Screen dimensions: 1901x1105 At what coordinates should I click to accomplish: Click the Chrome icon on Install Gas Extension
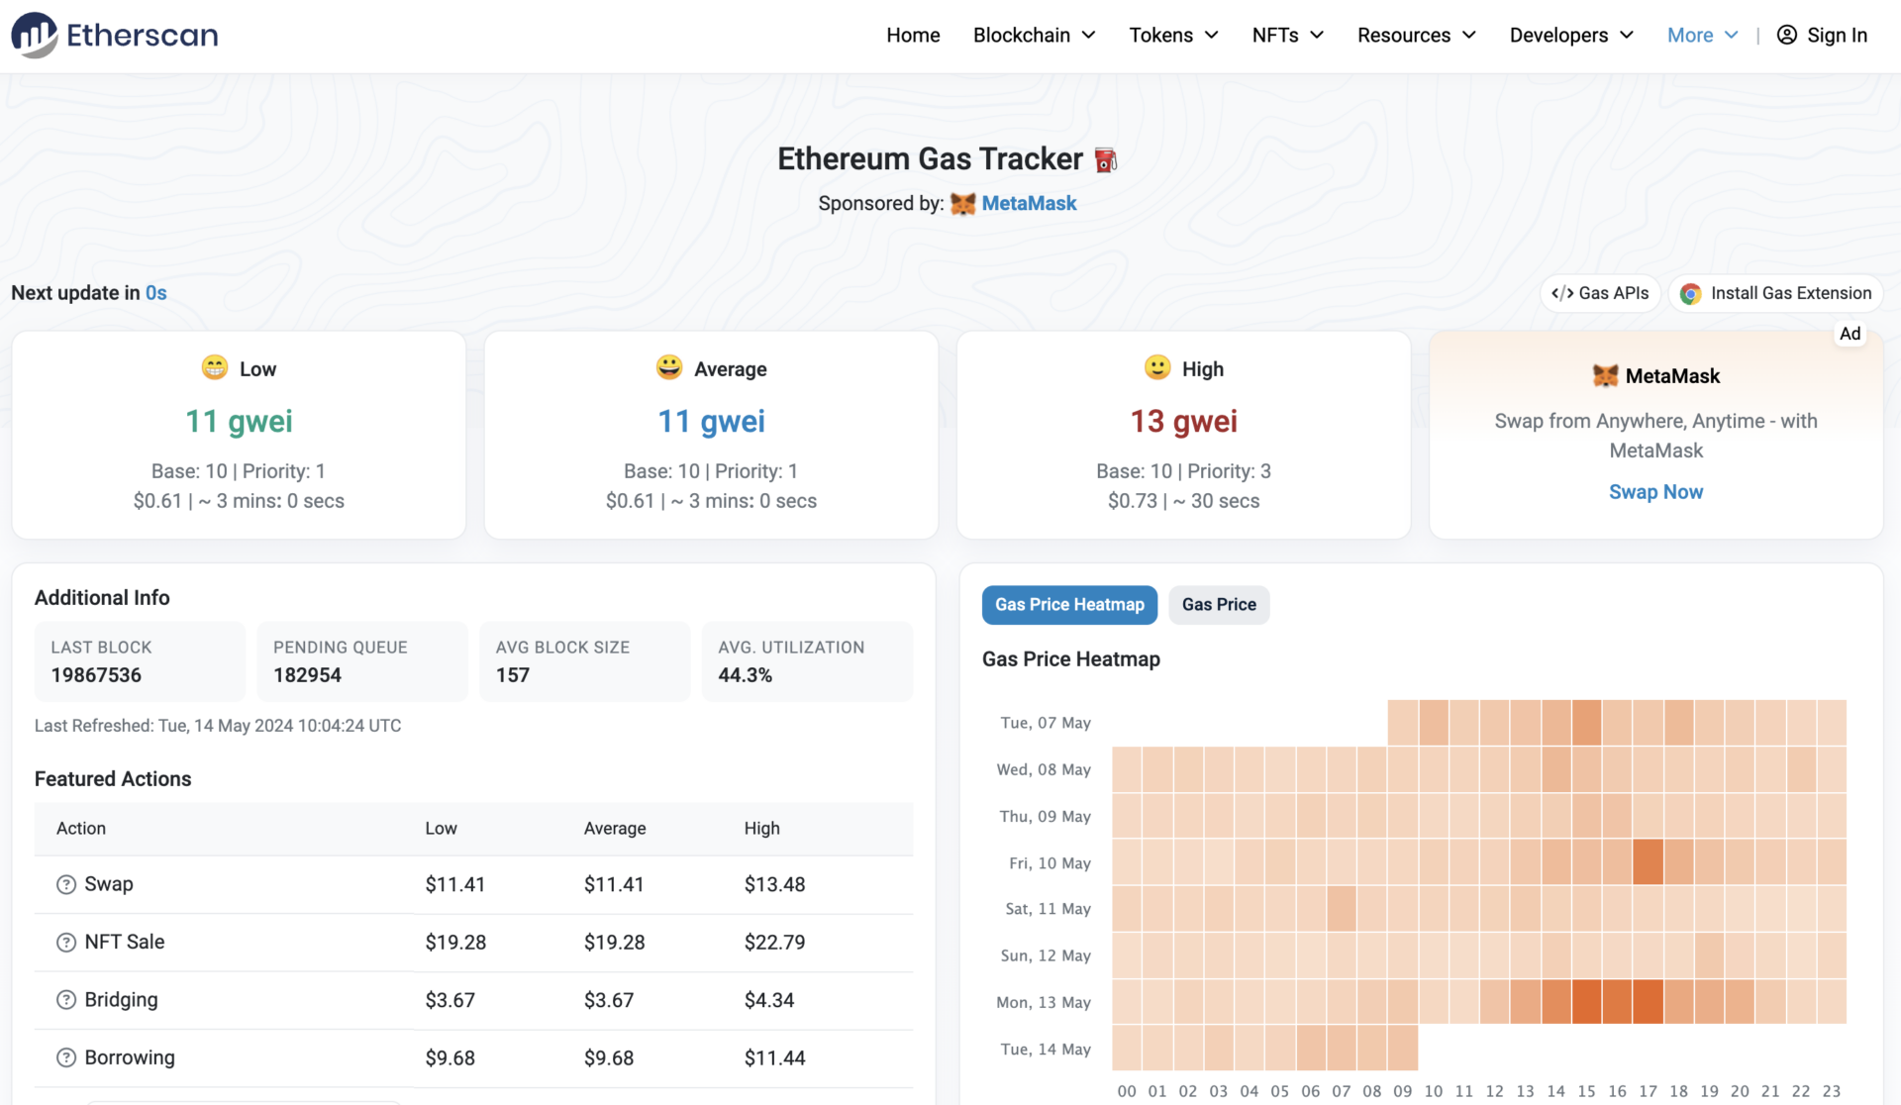(1691, 293)
